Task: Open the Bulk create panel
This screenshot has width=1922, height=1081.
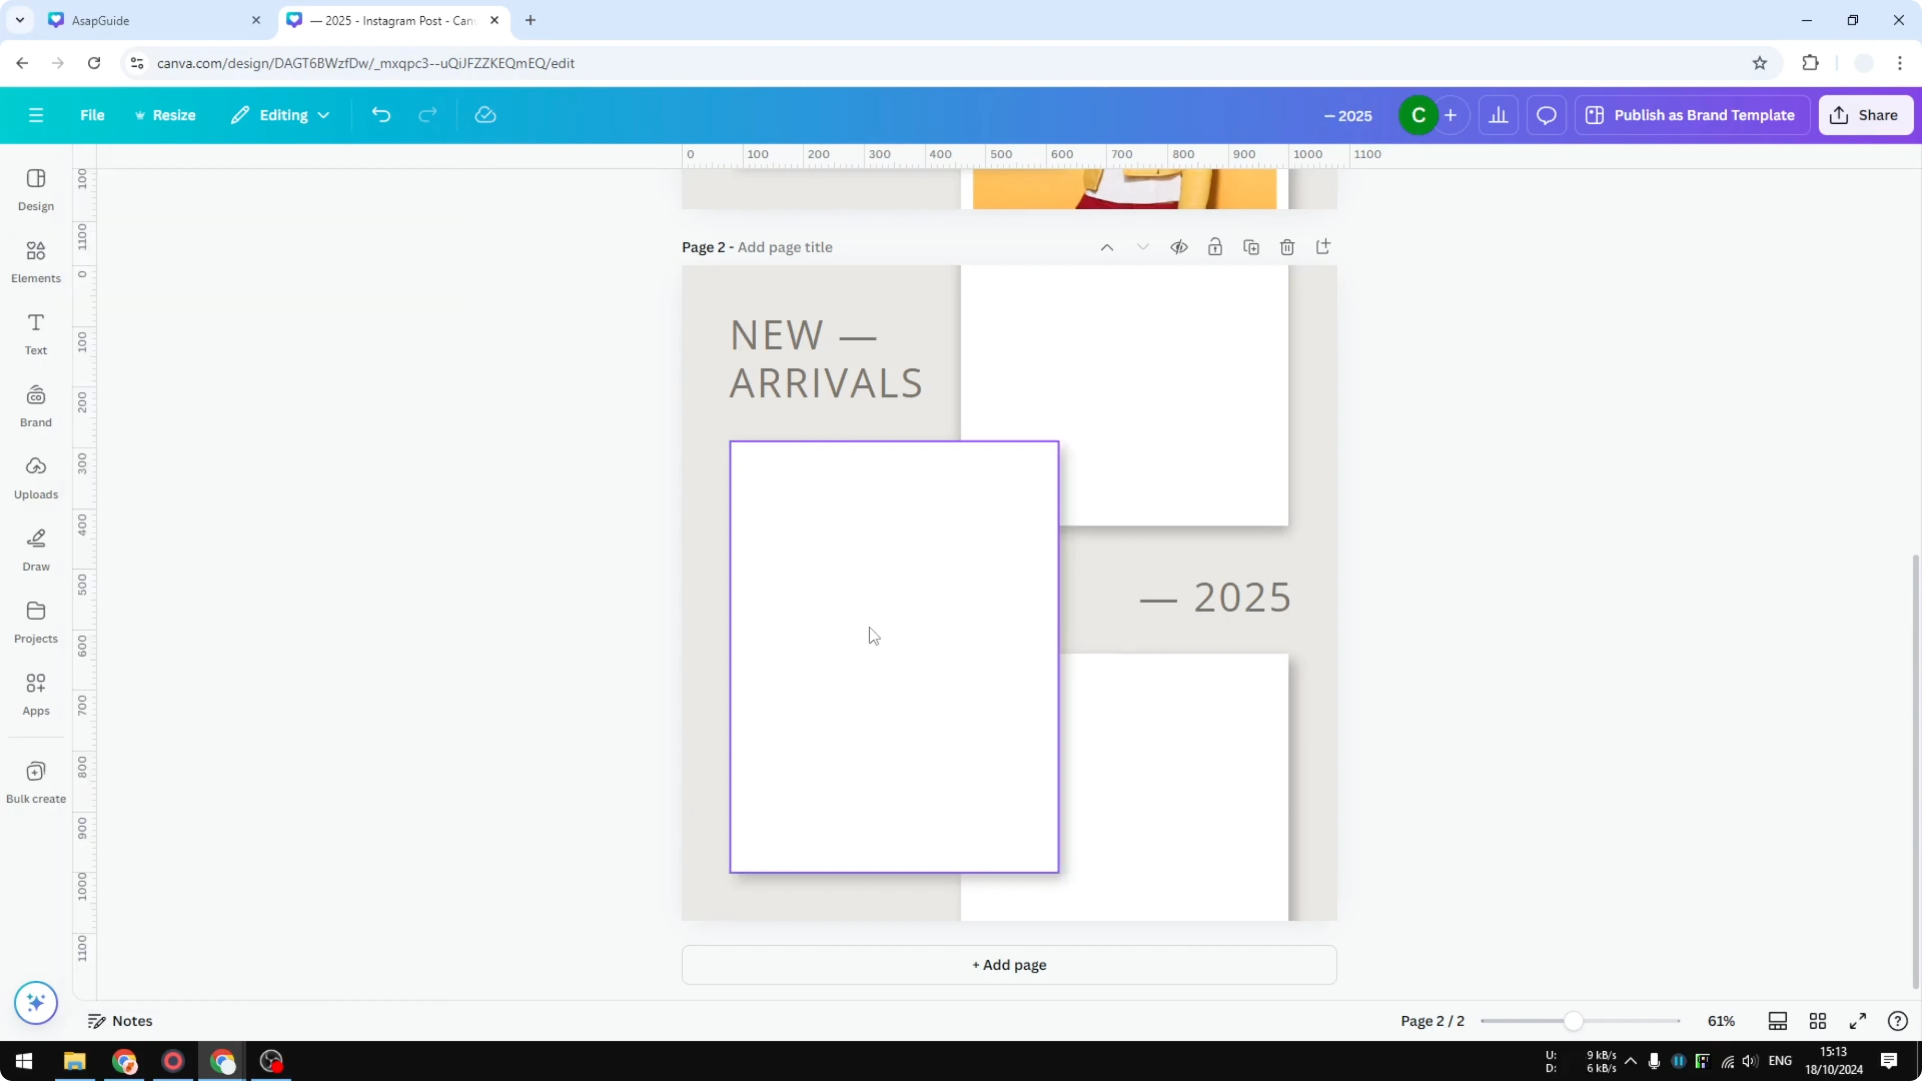Action: tap(35, 781)
